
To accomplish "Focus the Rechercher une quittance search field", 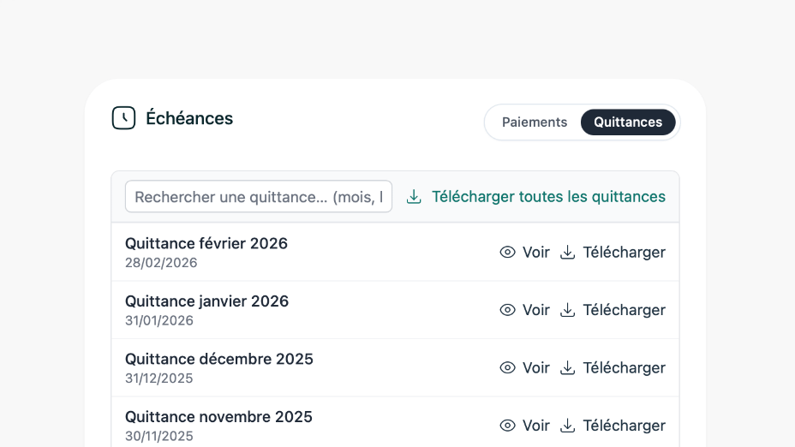I will (258, 197).
